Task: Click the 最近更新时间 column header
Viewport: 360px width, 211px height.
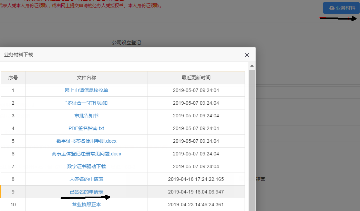Action: point(196,78)
